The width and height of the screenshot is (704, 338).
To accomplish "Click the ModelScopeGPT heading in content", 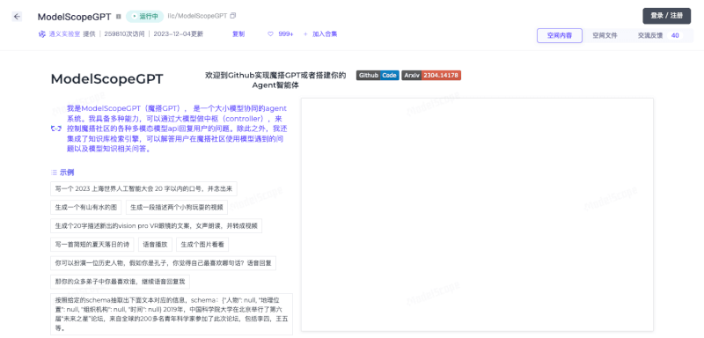I will point(106,79).
